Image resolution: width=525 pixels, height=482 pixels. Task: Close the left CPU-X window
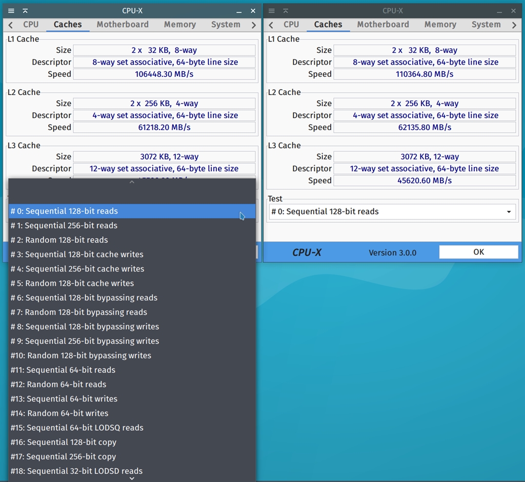point(253,11)
